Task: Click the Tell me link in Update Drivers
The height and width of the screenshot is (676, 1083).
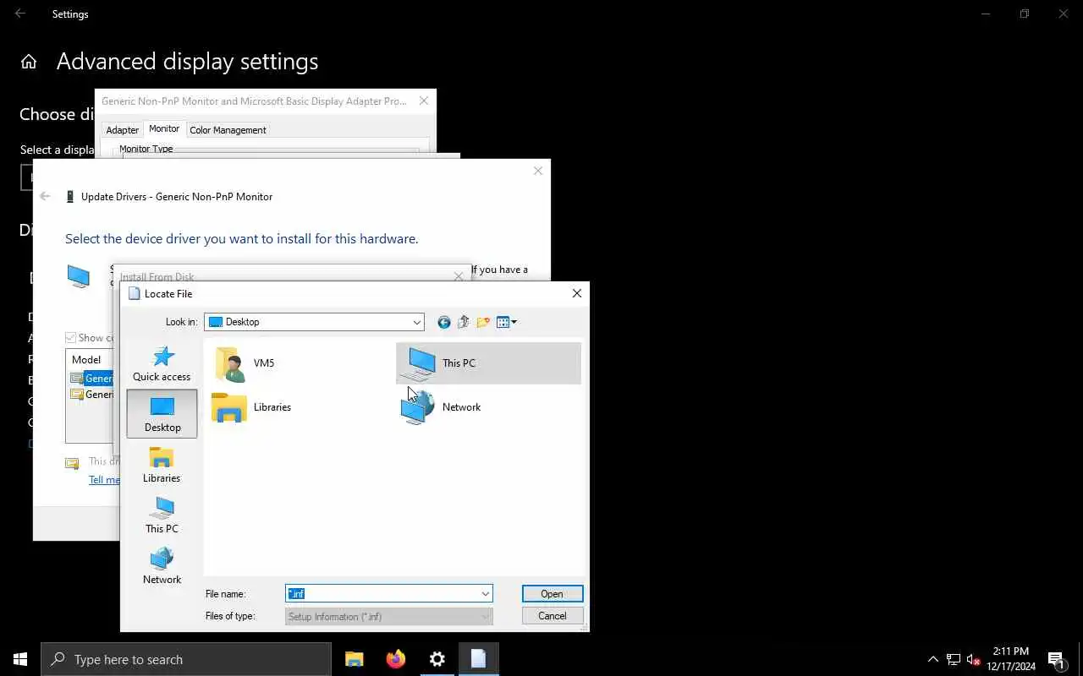Action: tap(104, 480)
